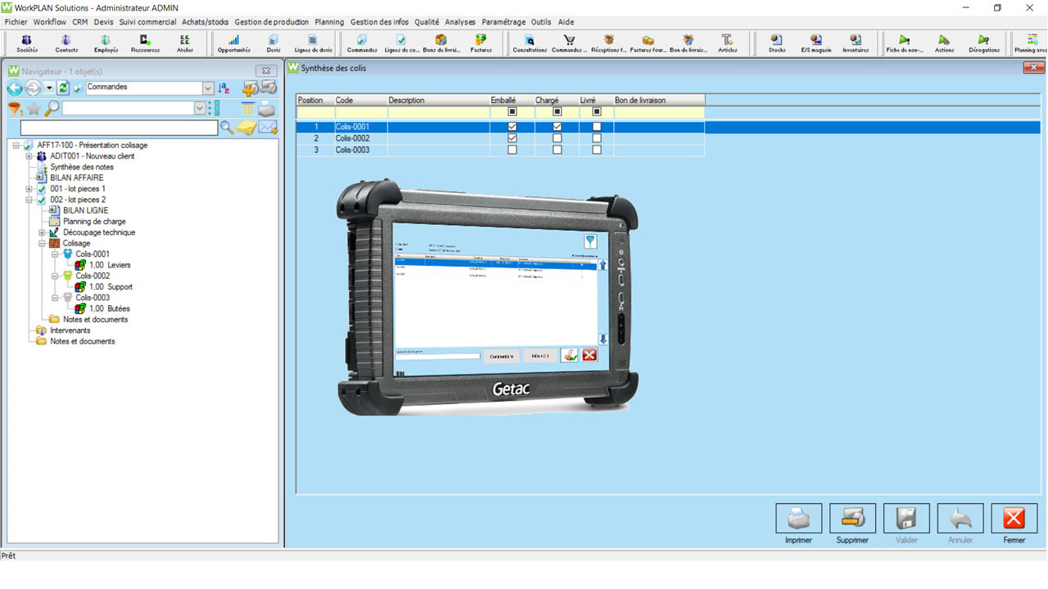Screen dimensions: 1048x589
Task: Toggle Livré checkbox for Colis-0001
Action: coord(597,127)
